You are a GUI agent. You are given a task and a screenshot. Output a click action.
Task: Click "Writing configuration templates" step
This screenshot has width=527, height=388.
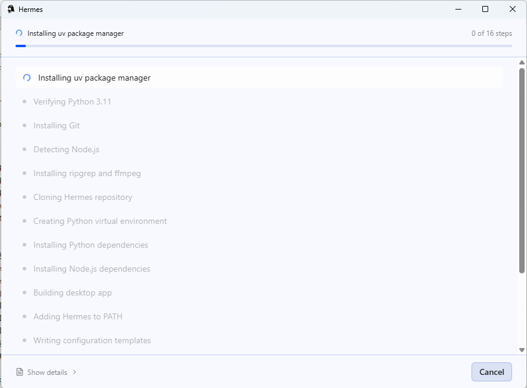92,340
